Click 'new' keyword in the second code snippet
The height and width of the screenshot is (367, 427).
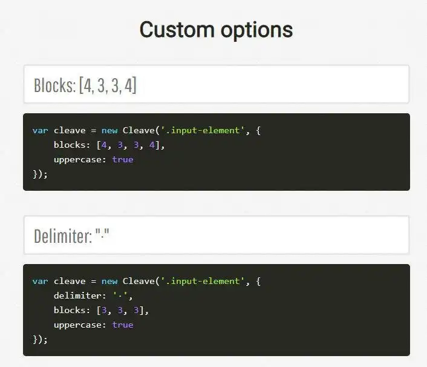(109, 282)
